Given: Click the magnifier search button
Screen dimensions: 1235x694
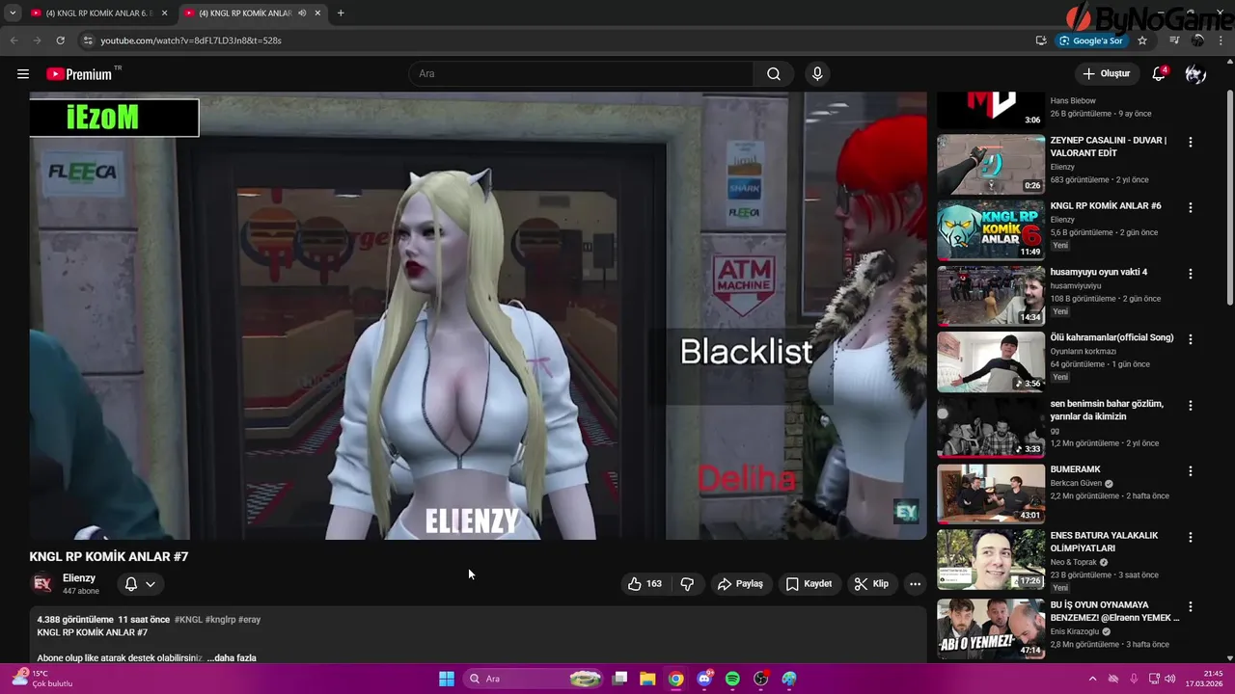Looking at the screenshot, I should (x=774, y=74).
